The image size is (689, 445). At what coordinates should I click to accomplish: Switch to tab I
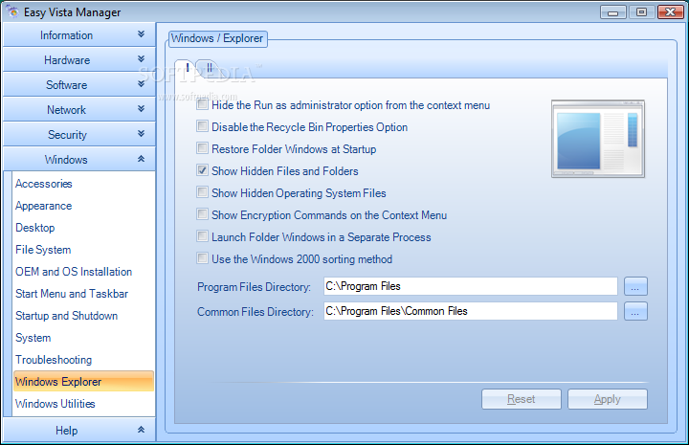click(x=188, y=68)
